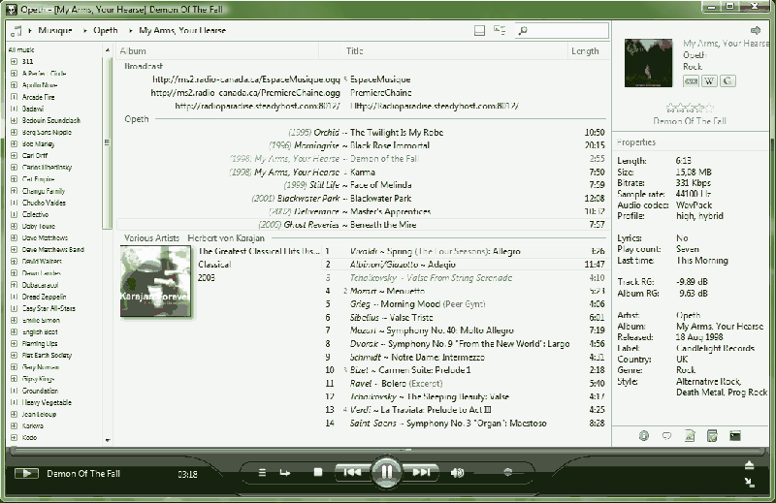
Task: Pause playback with the center pause button
Action: [386, 472]
